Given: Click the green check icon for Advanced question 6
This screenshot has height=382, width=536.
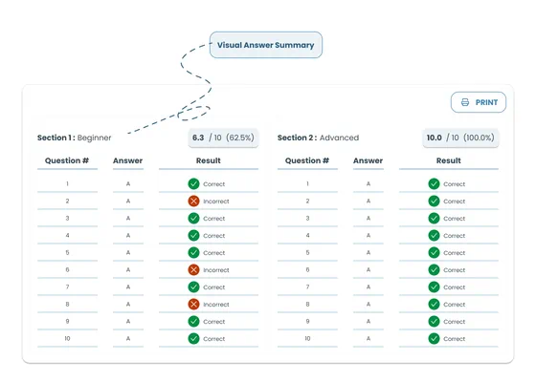Looking at the screenshot, I should [435, 269].
